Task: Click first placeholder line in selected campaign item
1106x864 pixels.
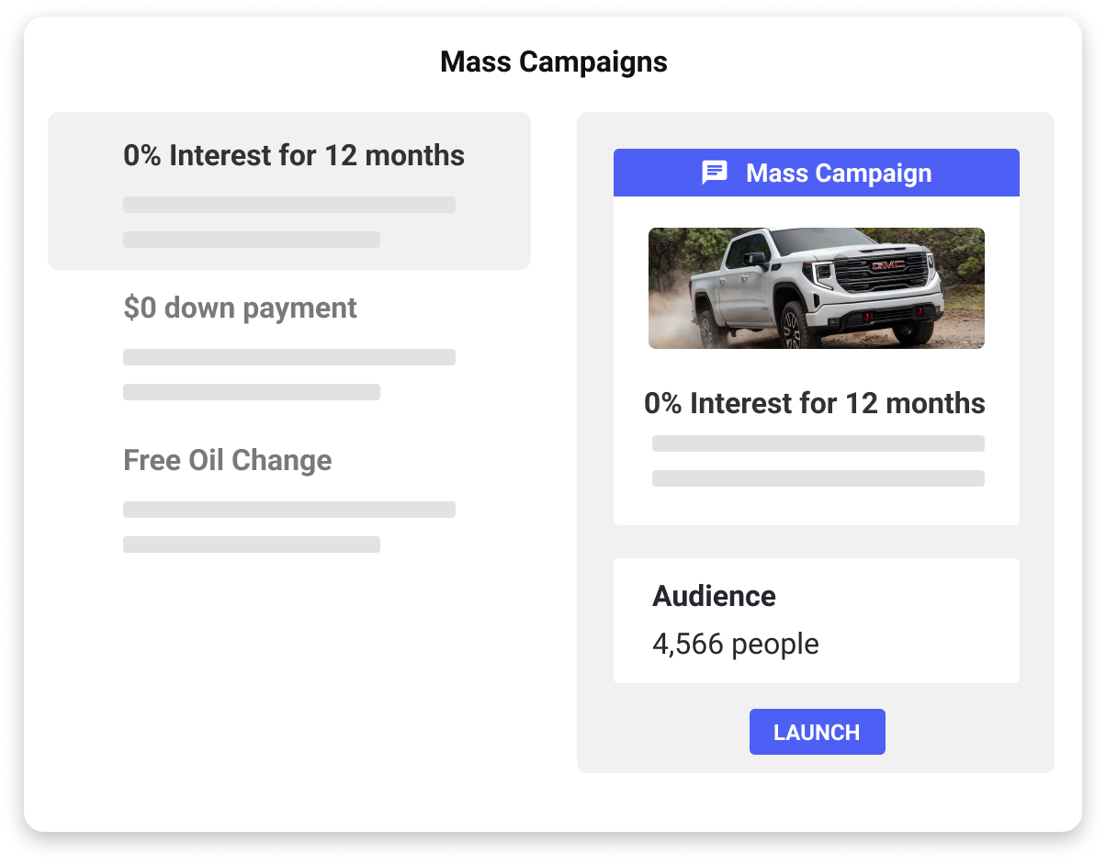Action: tap(289, 205)
